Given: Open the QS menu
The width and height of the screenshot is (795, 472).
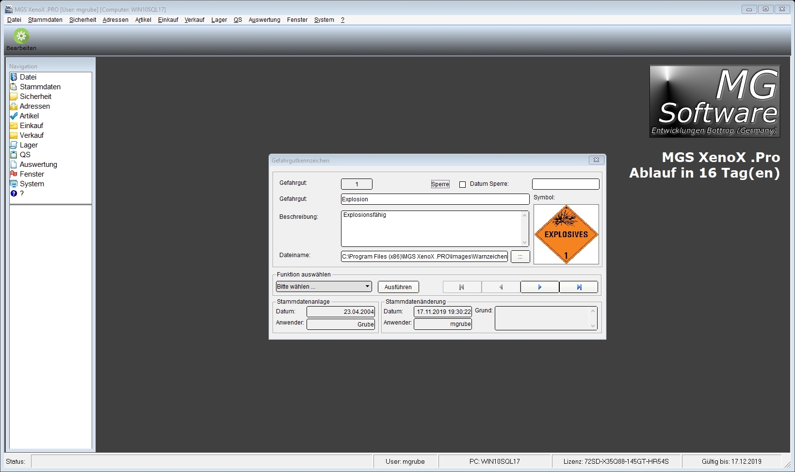Looking at the screenshot, I should click(238, 20).
